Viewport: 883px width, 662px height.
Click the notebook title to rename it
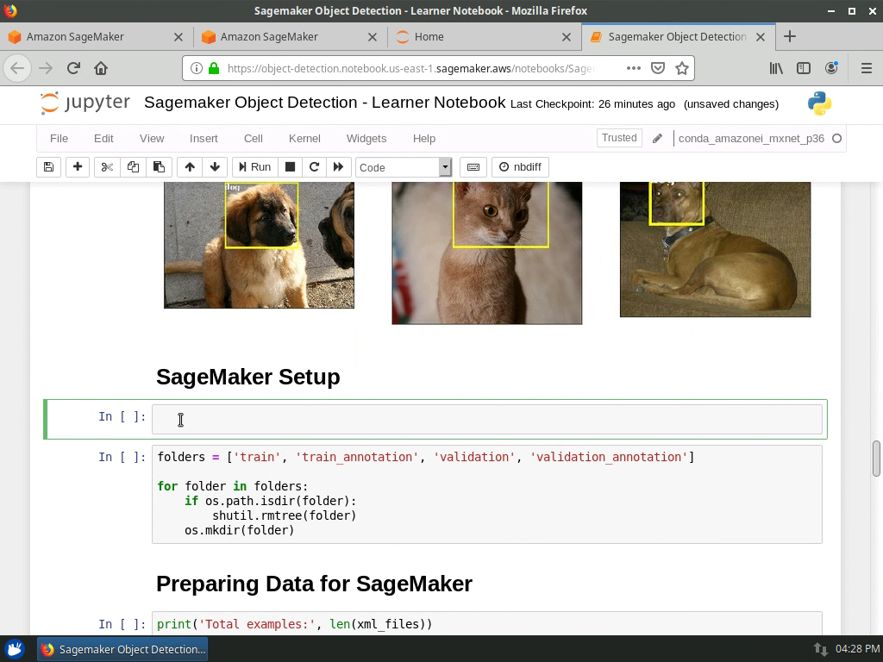point(325,103)
